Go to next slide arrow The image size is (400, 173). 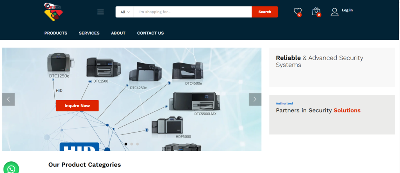point(255,99)
